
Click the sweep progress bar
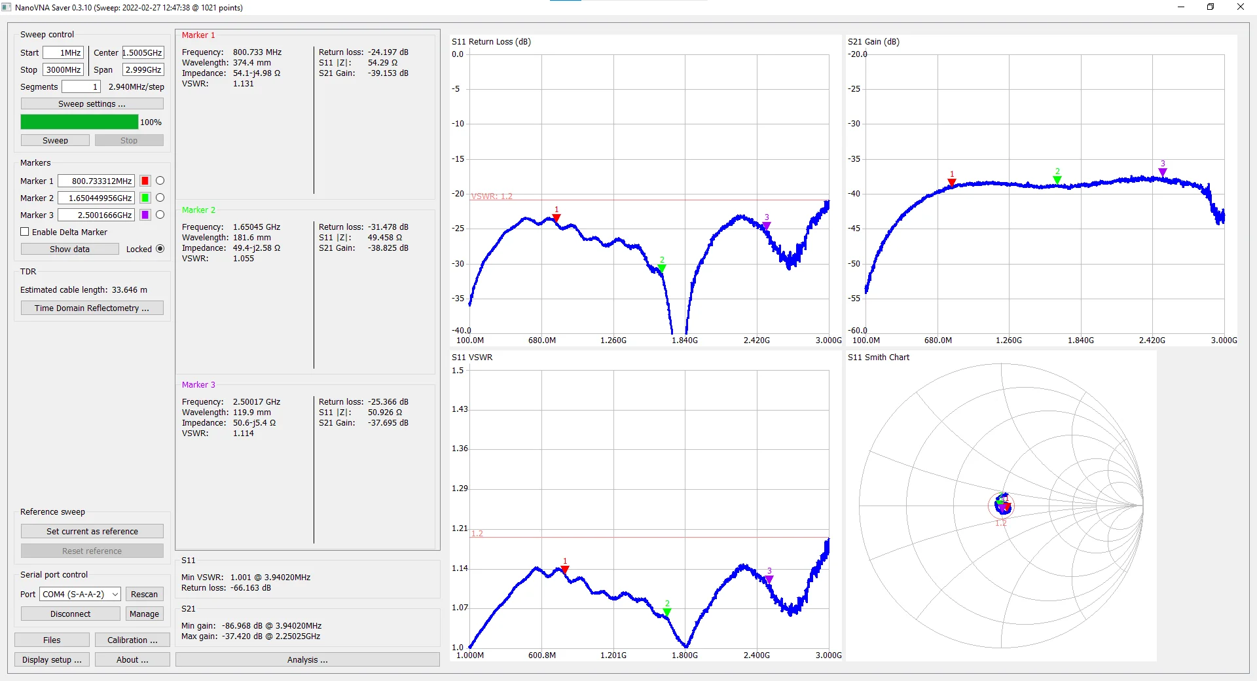coord(79,122)
